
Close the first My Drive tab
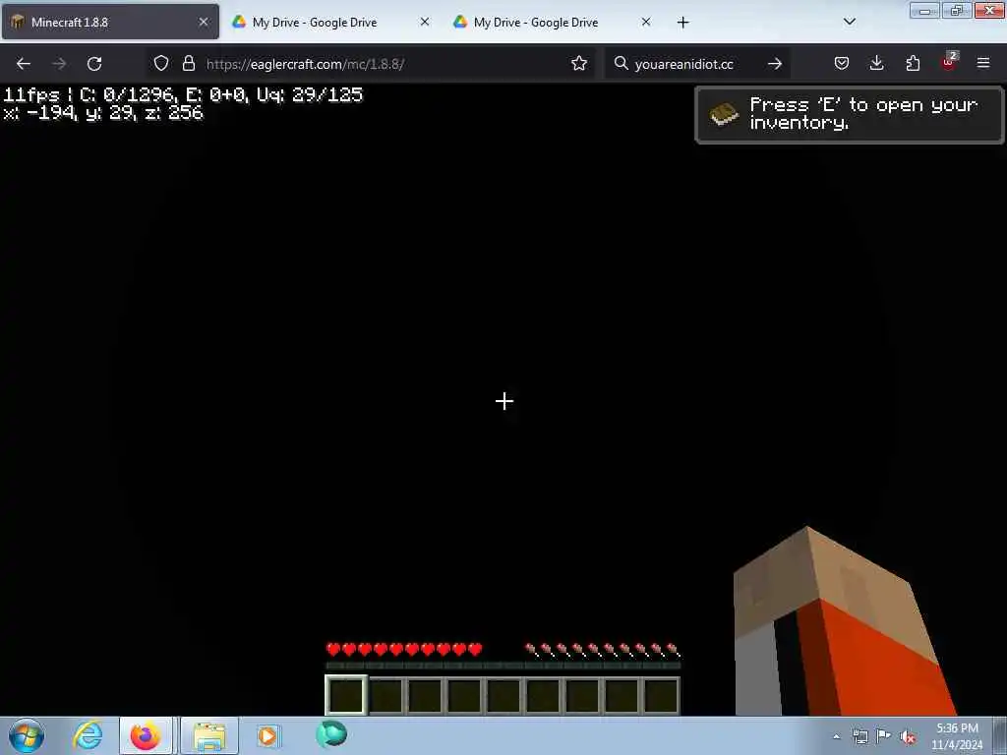pyautogui.click(x=425, y=22)
